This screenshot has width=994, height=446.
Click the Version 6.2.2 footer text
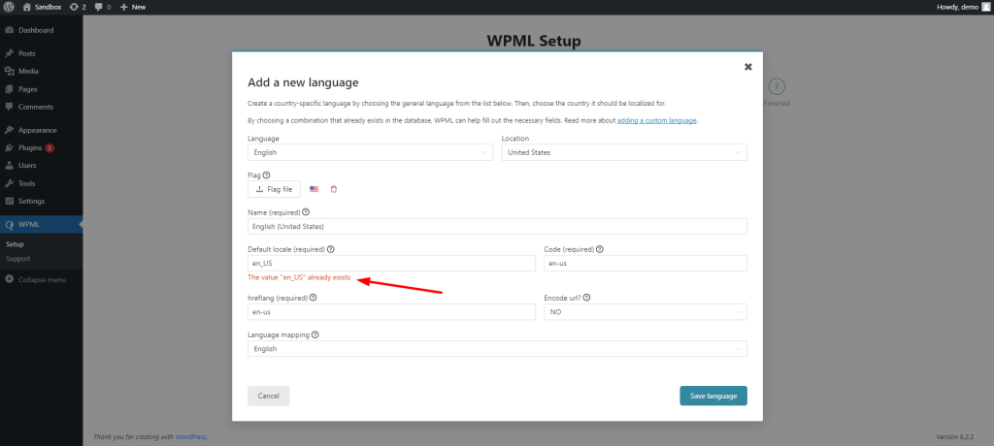(x=955, y=437)
